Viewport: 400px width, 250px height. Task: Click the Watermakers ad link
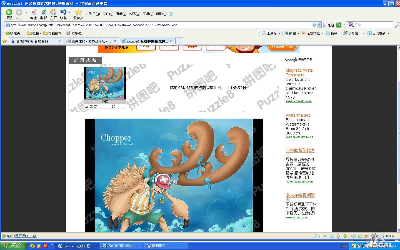(x=298, y=115)
